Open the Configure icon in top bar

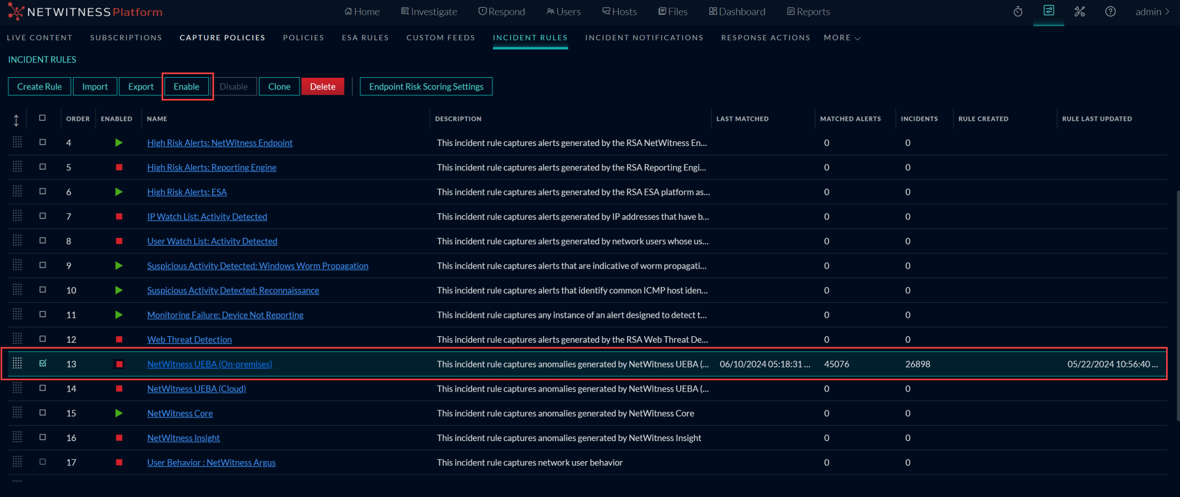point(1048,11)
